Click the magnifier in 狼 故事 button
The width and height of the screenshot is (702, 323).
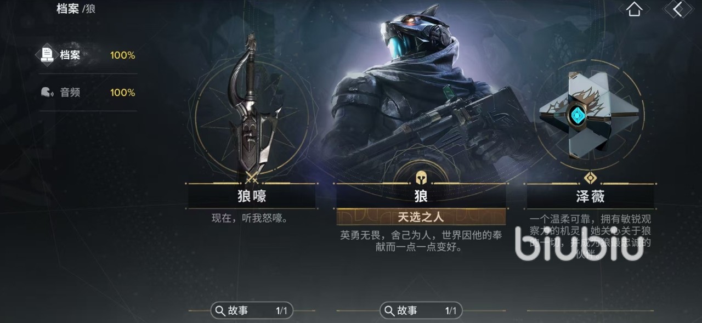point(389,311)
